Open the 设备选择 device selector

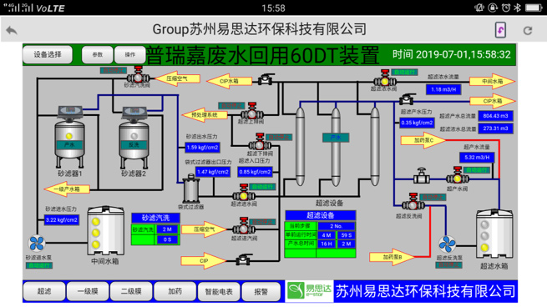click(x=48, y=55)
